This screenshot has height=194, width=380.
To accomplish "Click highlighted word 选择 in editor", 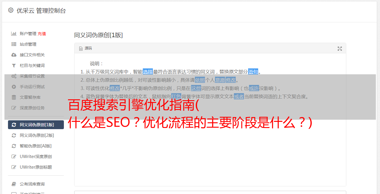I will click(148, 72).
